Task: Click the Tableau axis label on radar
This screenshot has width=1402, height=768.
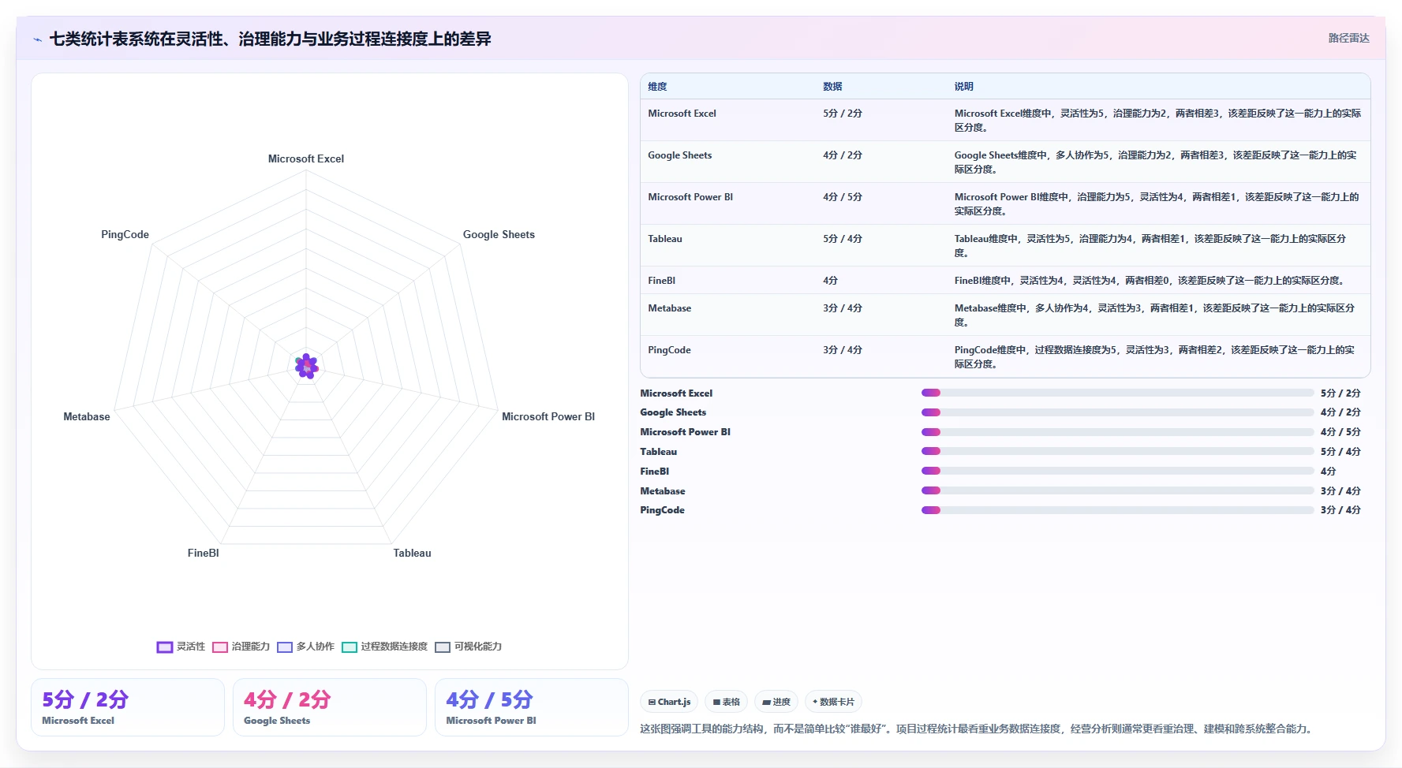Action: tap(413, 553)
